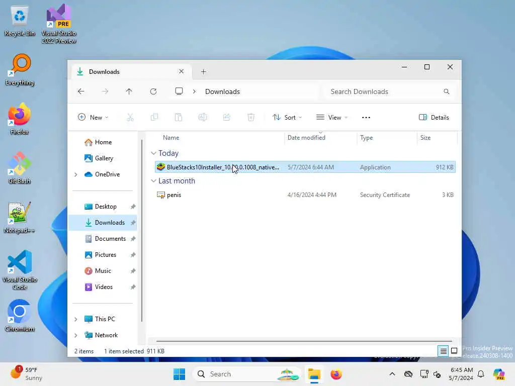This screenshot has width=515, height=386.
Task: Click the taskbar Search box
Action: [247, 374]
